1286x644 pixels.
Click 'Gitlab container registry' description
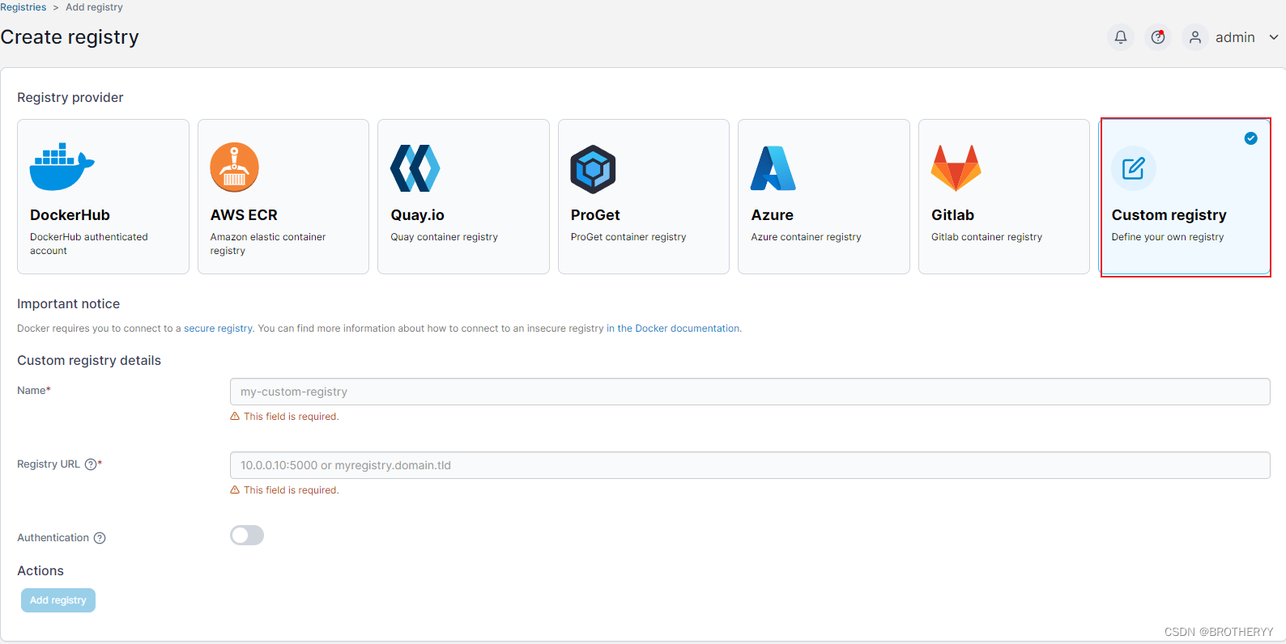pyautogui.click(x=986, y=237)
